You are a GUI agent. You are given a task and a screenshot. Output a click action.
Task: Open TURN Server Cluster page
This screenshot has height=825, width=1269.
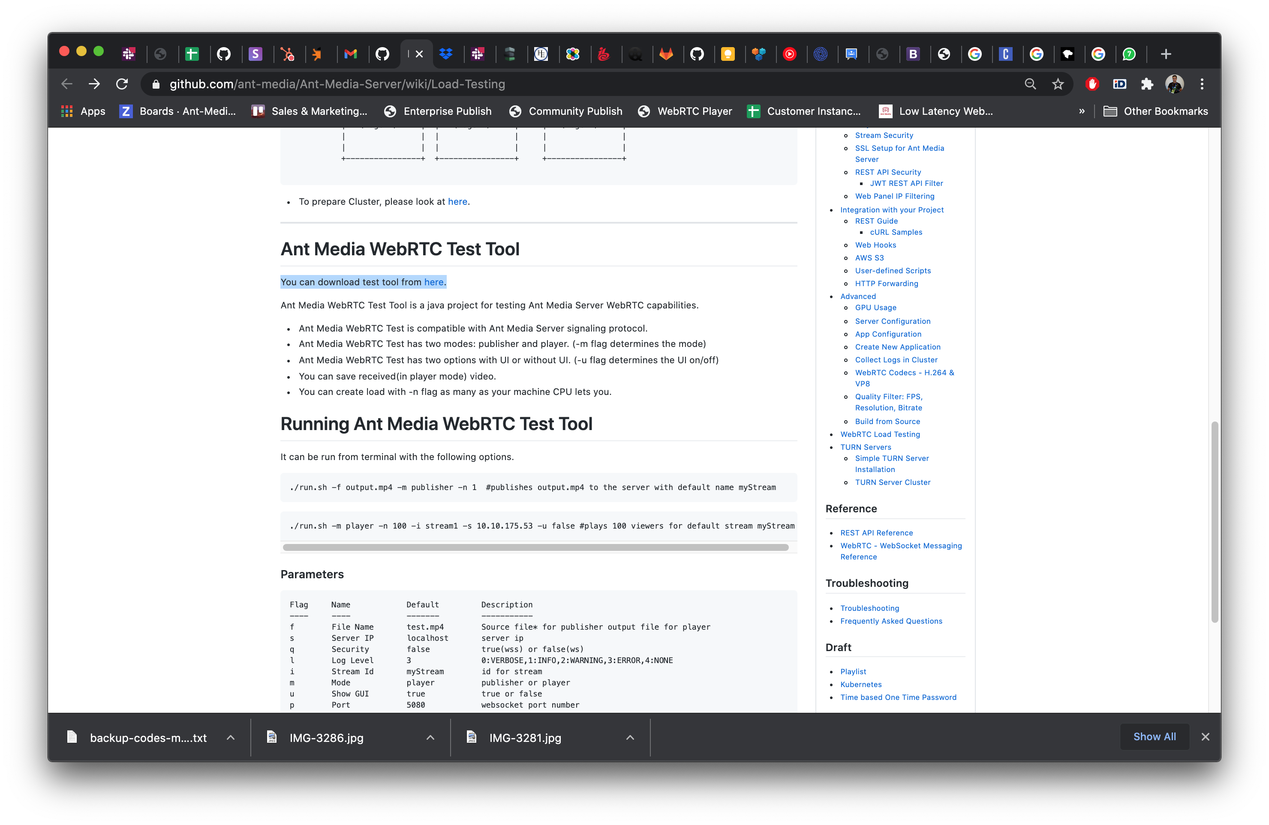[893, 482]
